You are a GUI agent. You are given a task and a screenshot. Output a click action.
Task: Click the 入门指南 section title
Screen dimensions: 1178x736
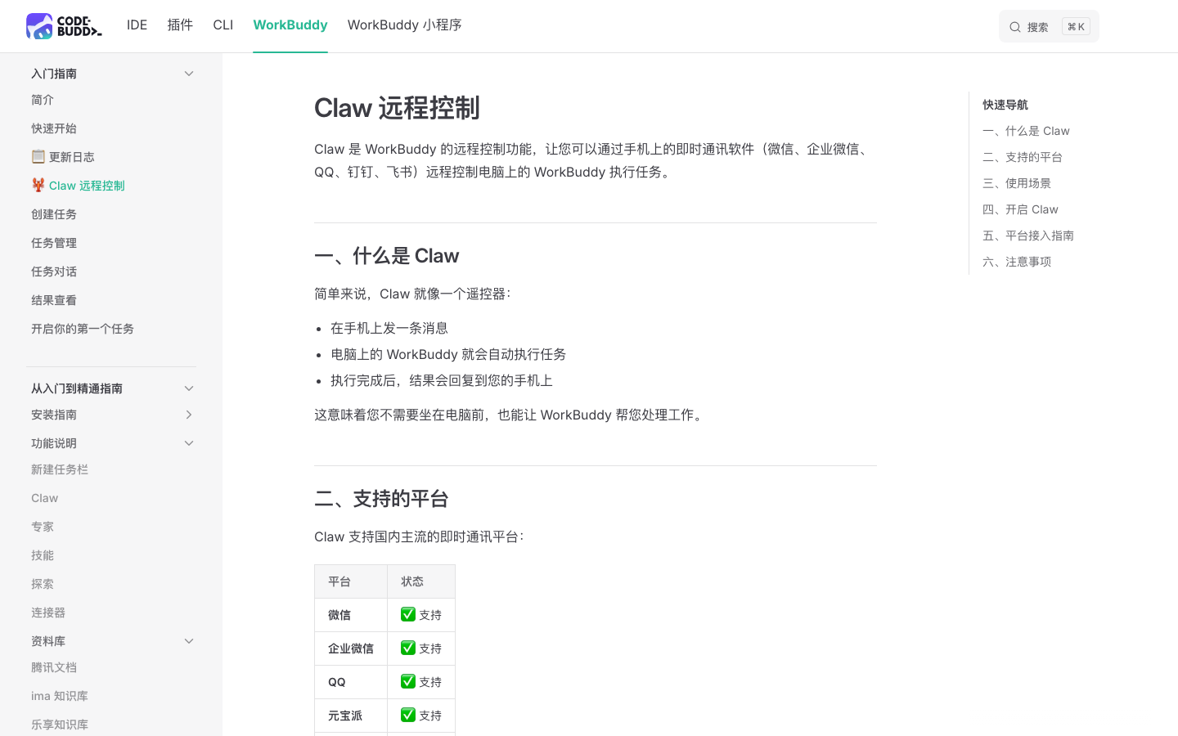(x=54, y=74)
